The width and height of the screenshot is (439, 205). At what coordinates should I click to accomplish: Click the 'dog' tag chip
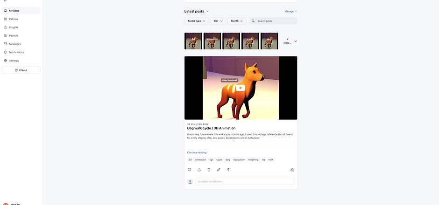coord(228,160)
